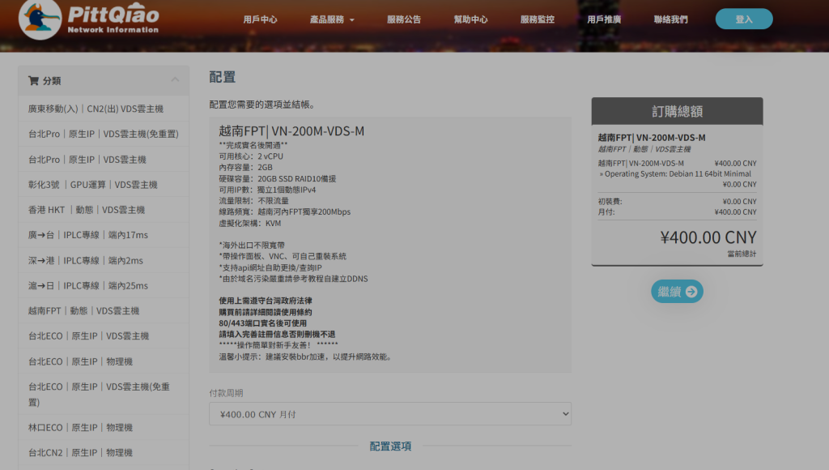Choose 深→港｜IPLC專線｜端內2ms category

coord(86,260)
